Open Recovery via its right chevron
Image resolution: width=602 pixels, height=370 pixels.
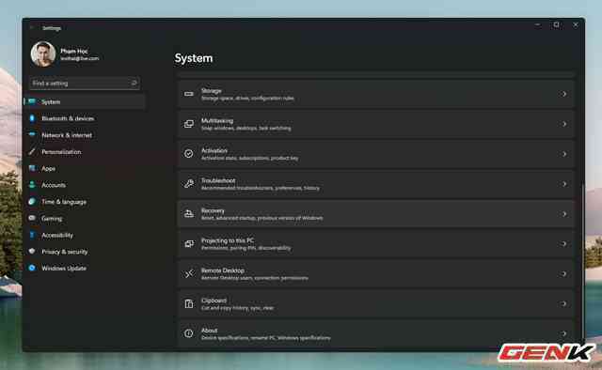point(564,213)
